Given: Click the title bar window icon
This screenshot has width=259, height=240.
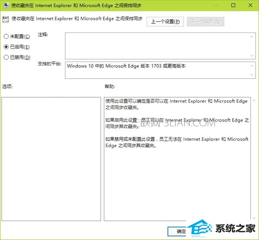Looking at the screenshot, I should 6,5.
